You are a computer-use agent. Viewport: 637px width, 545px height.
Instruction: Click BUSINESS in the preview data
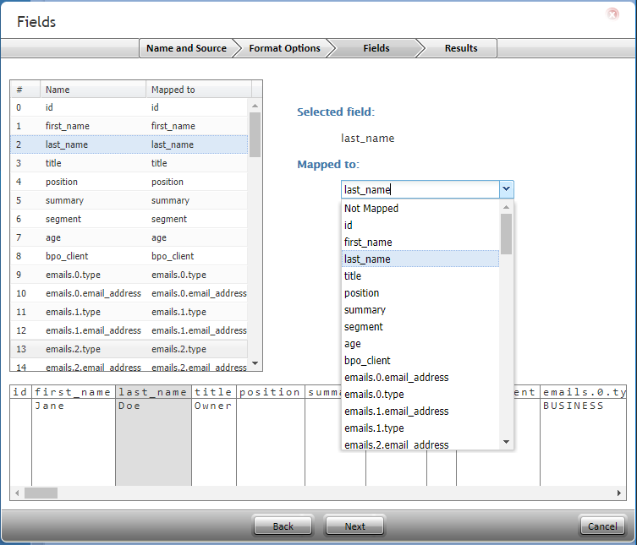click(x=574, y=406)
